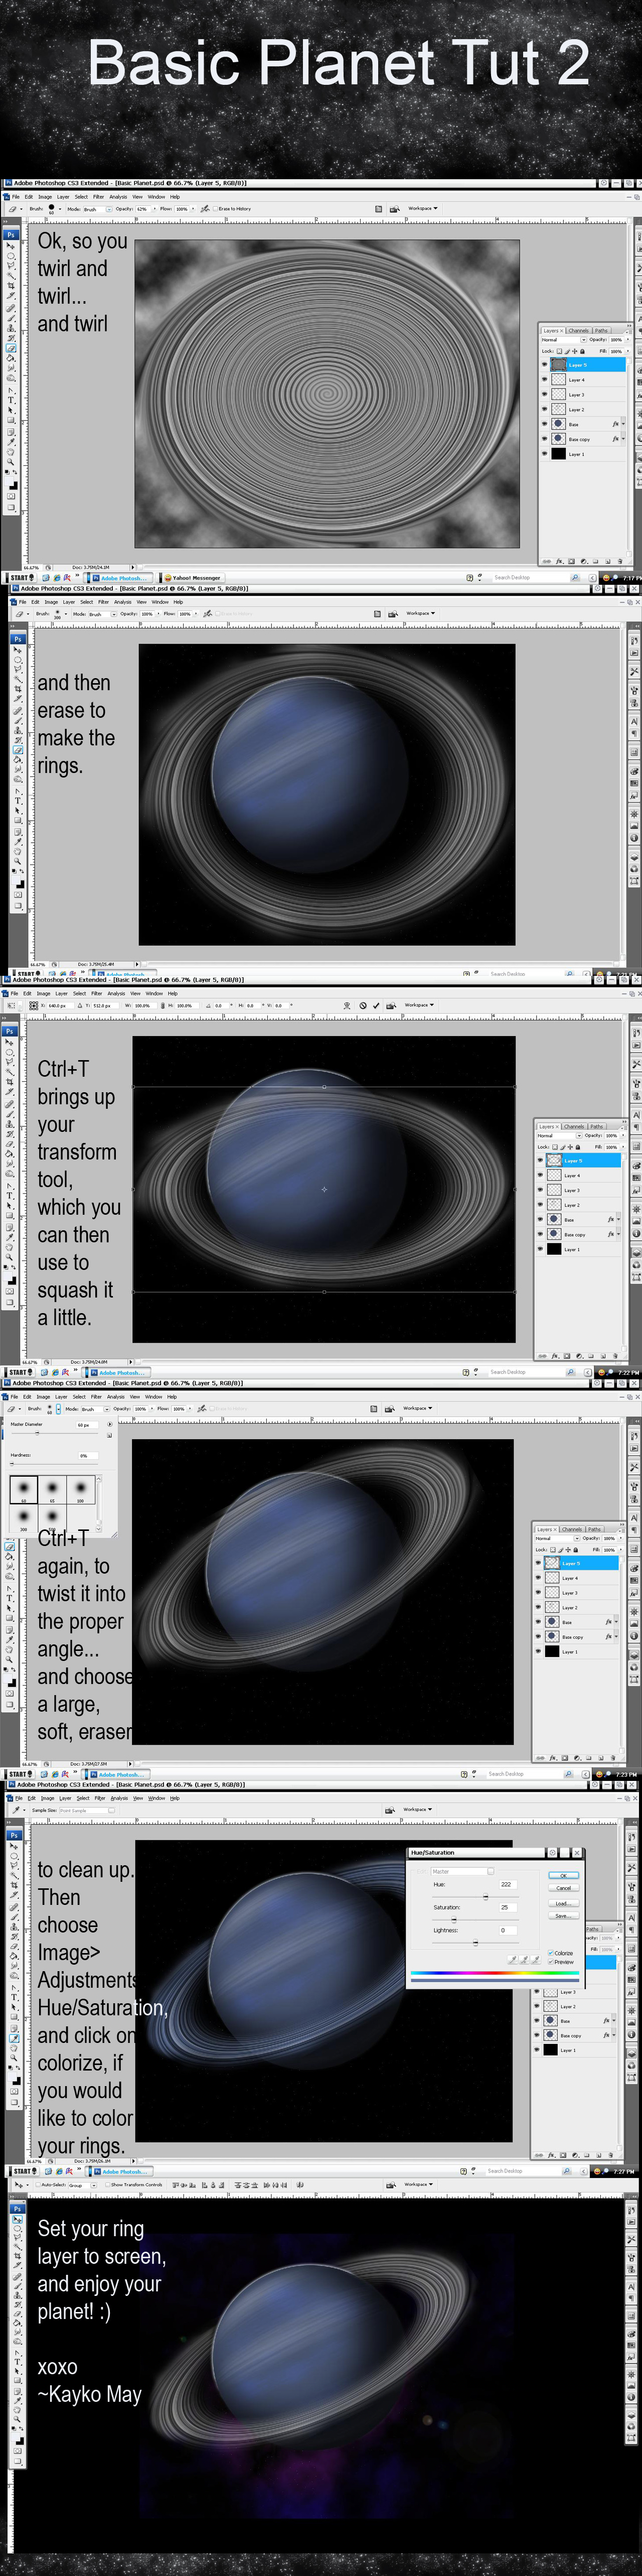The width and height of the screenshot is (642, 2576).
Task: Click lock transparent pixels icon, twirl screenshot Layers panel
Action: point(560,351)
